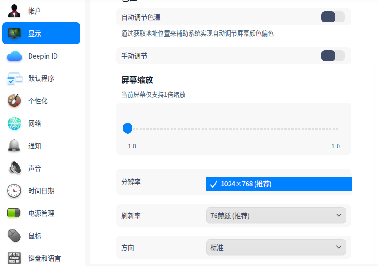This screenshot has width=378, height=266.
Task: Click the 方向 label
Action: (x=128, y=248)
